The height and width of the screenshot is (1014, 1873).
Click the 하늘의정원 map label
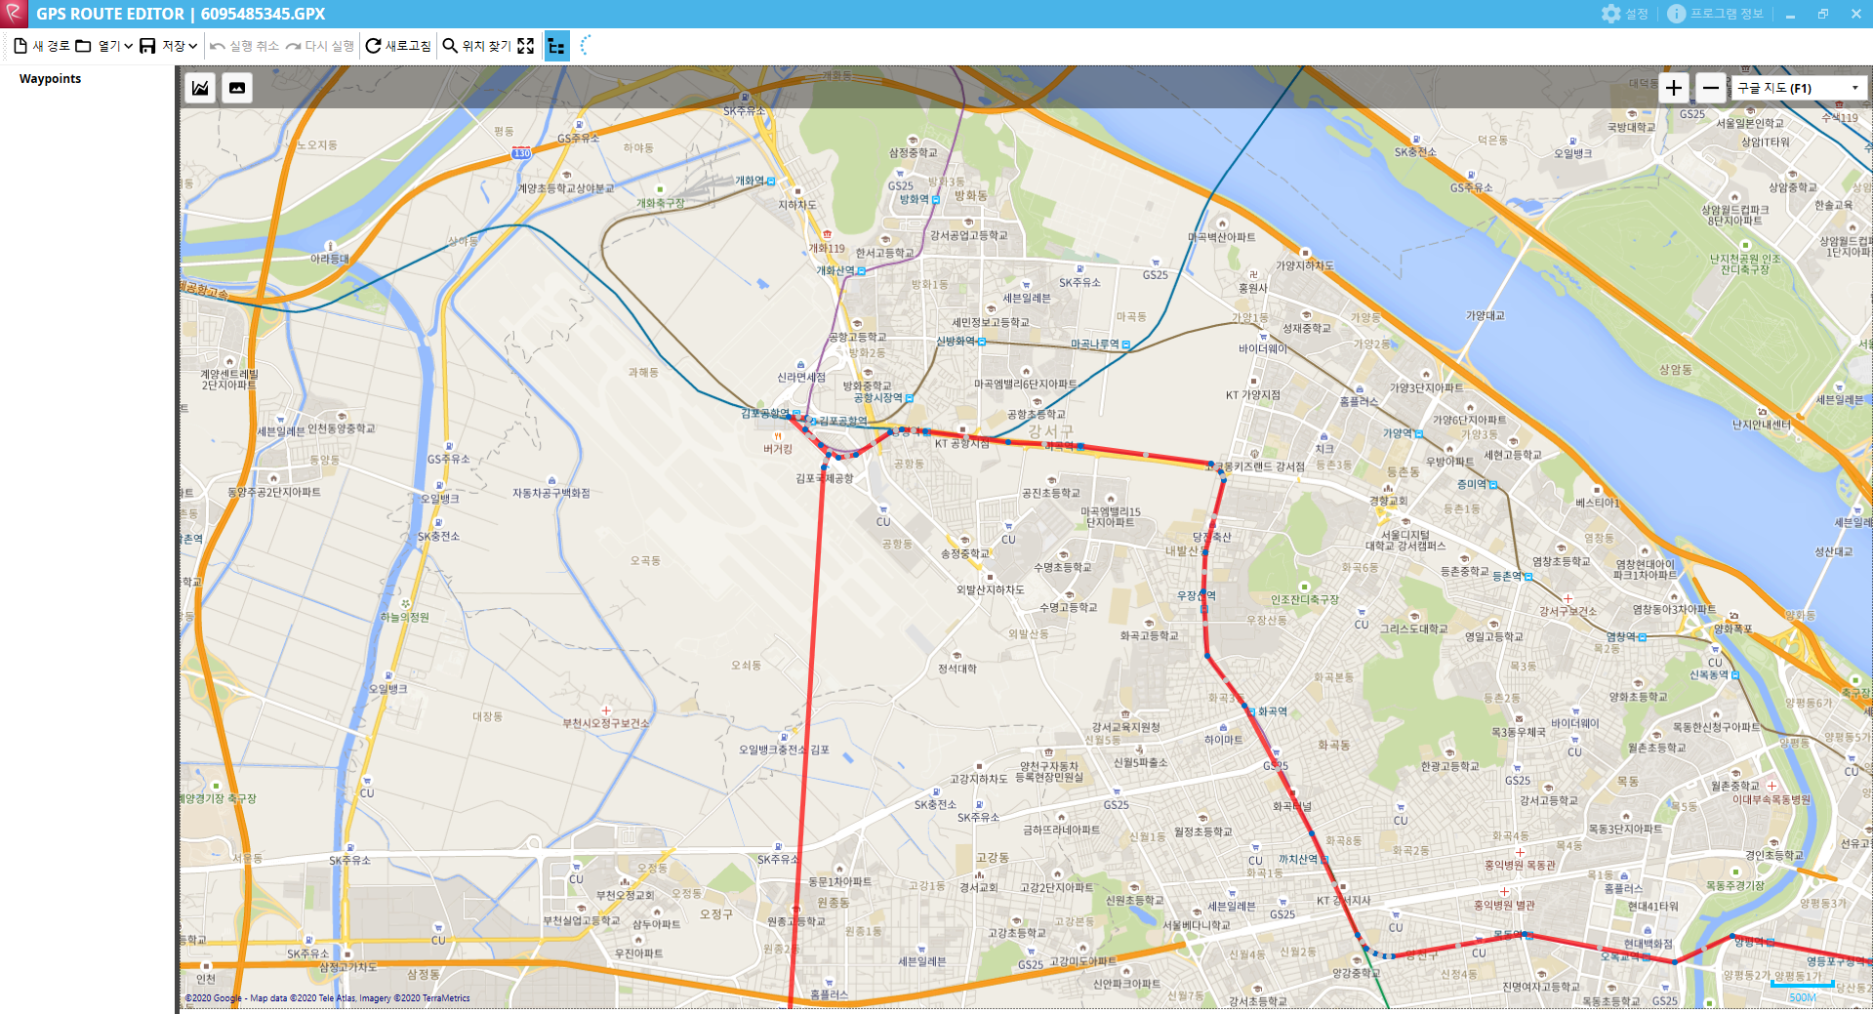click(404, 617)
